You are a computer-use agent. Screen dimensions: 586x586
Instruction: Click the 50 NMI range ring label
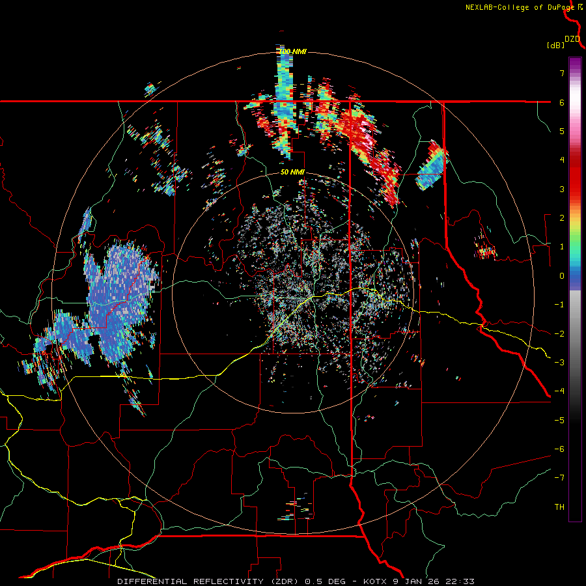point(292,172)
